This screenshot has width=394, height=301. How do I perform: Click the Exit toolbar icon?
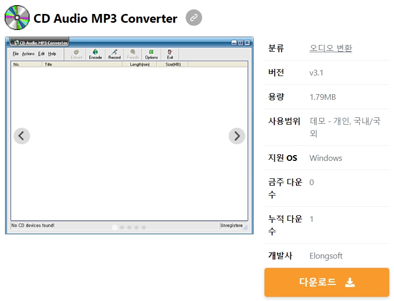click(x=170, y=54)
